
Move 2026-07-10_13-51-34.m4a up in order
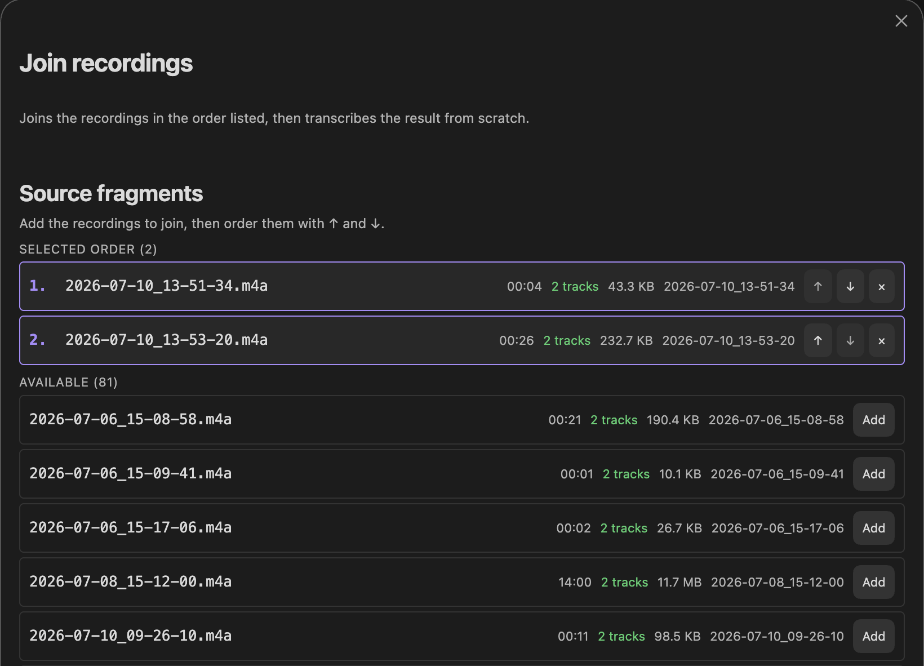(x=818, y=286)
